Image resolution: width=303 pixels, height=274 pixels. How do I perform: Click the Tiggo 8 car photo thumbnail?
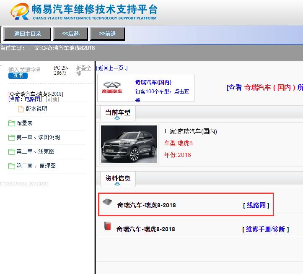click(x=129, y=144)
